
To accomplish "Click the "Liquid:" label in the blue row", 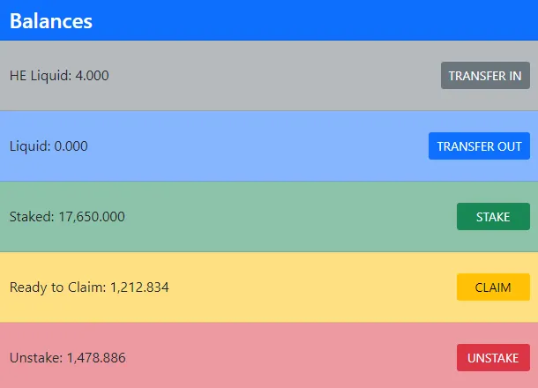I will pos(30,146).
